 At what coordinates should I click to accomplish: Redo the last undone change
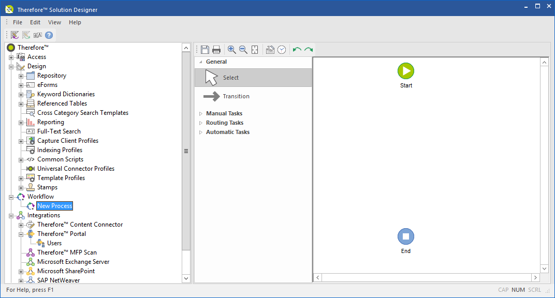[x=308, y=49]
